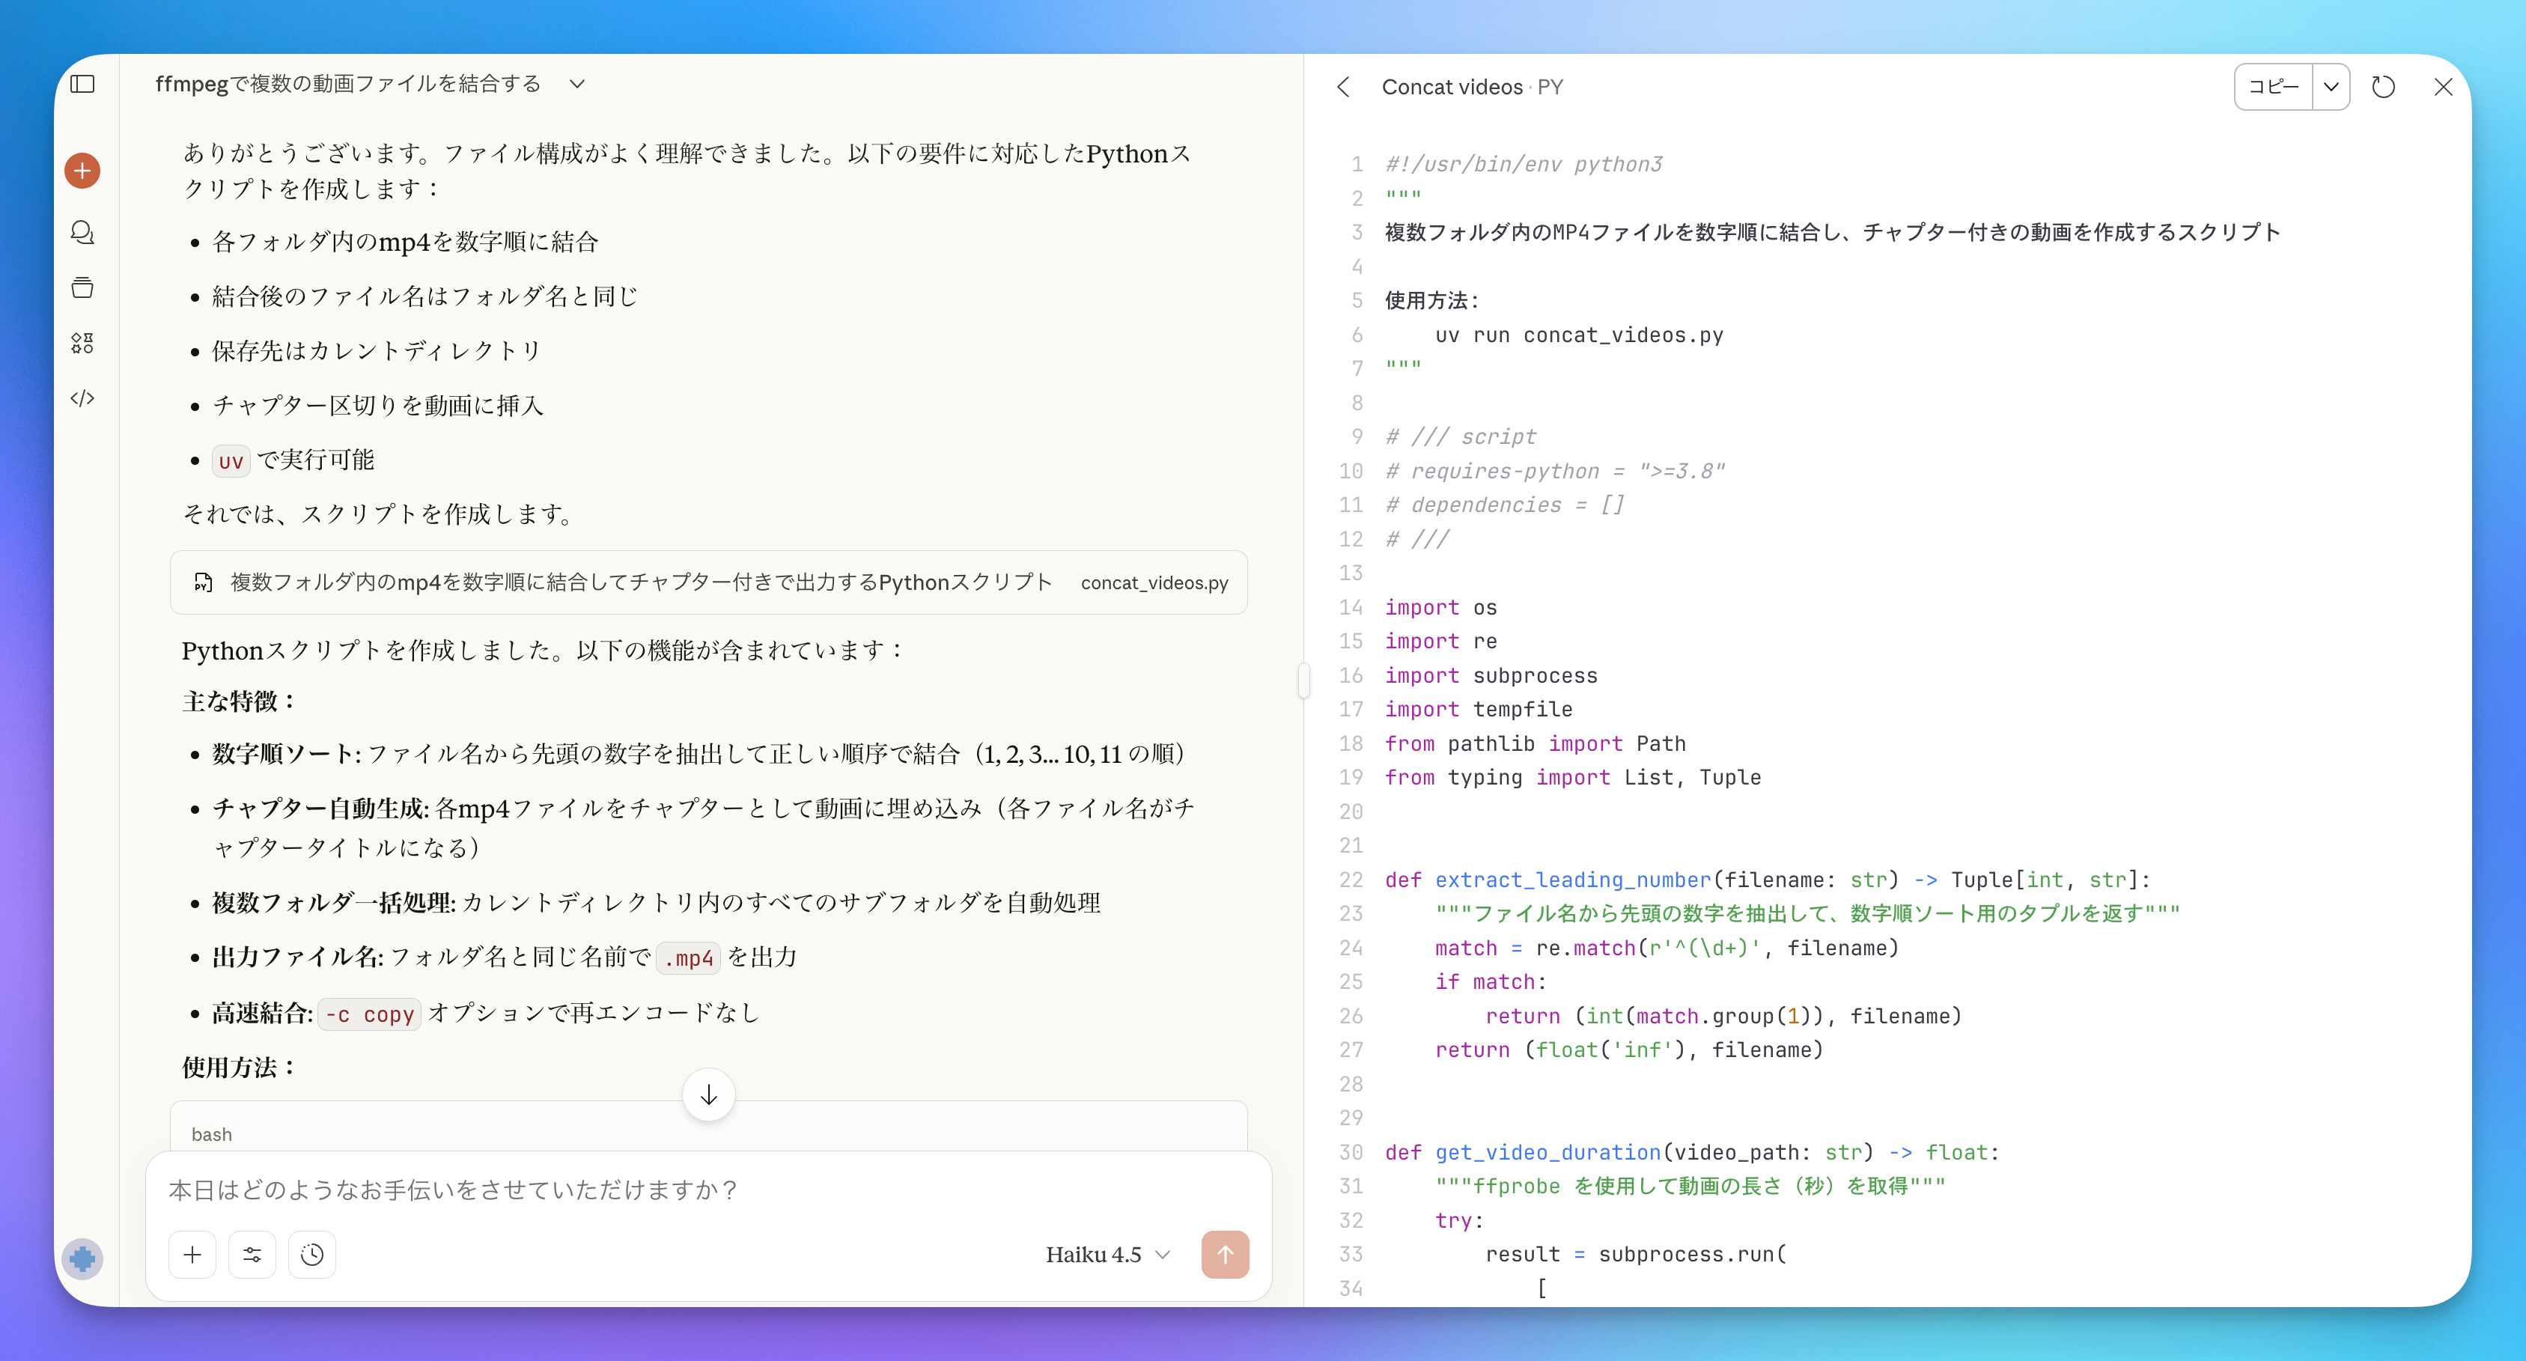The height and width of the screenshot is (1361, 2526).
Task: Toggle extended thinking clock icon
Action: tap(312, 1254)
